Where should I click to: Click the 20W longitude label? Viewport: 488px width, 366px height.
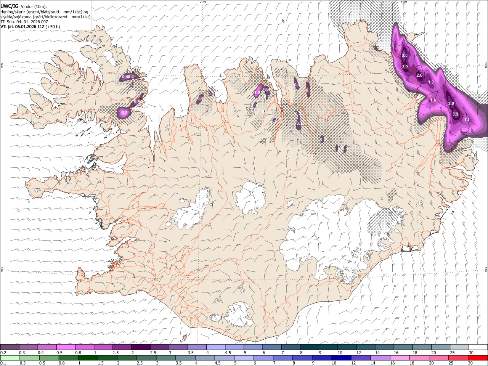click(203, 2)
